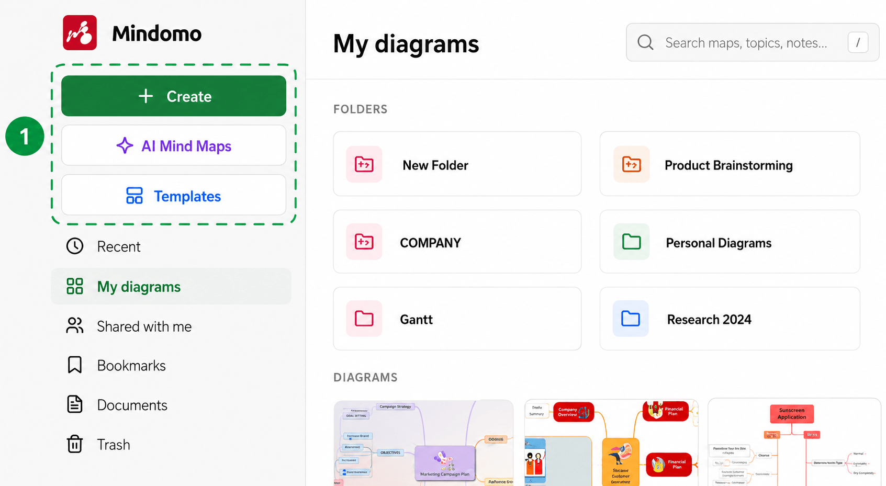Screen dimensions: 886x486
Task: Click the slash shortcut key badge
Action: point(858,42)
